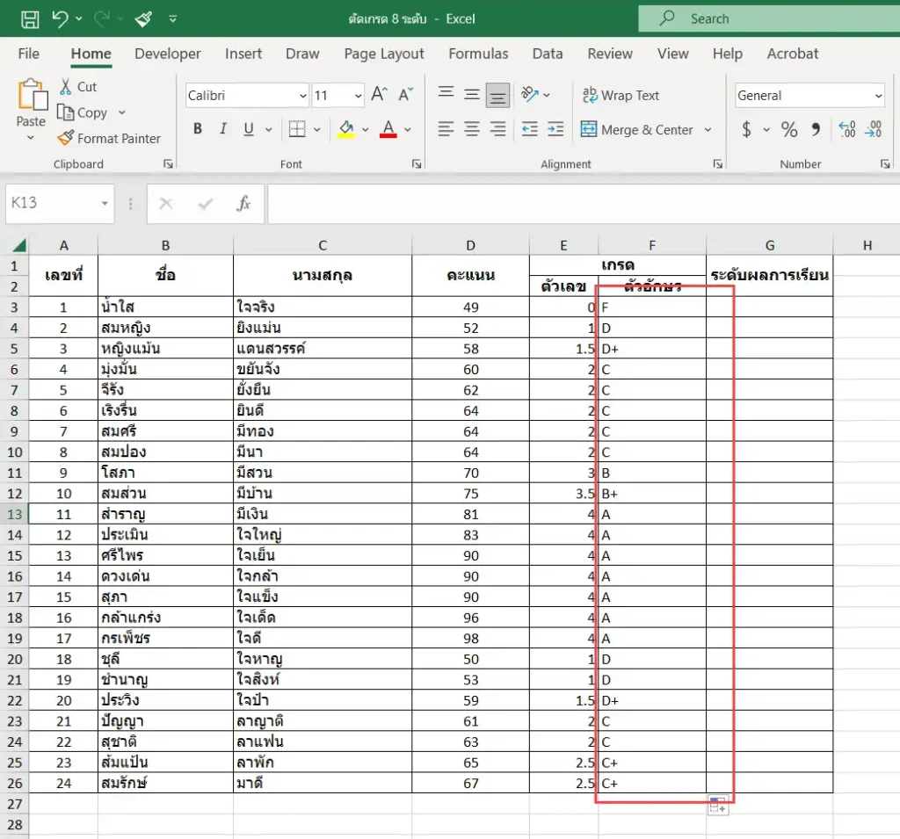Viewport: 900px width, 839px height.
Task: Center text horizontally icon
Action: [472, 128]
